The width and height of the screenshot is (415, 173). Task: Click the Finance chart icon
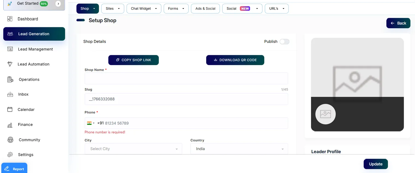(10, 125)
